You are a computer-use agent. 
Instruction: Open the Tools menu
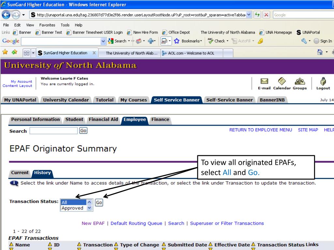tap(65, 25)
